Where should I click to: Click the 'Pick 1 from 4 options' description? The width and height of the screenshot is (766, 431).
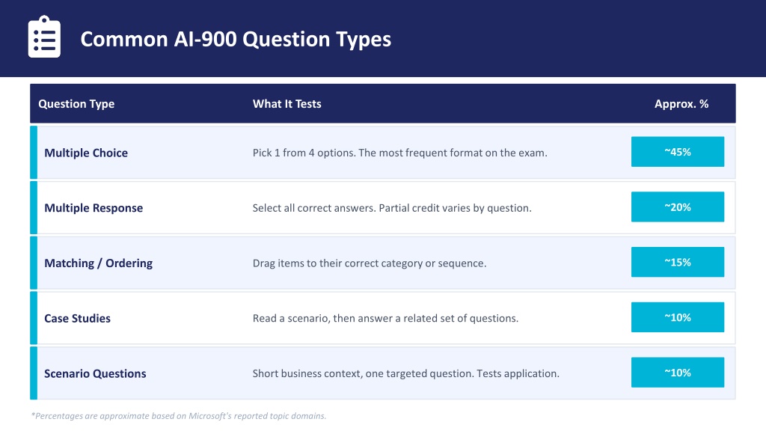[x=399, y=153]
